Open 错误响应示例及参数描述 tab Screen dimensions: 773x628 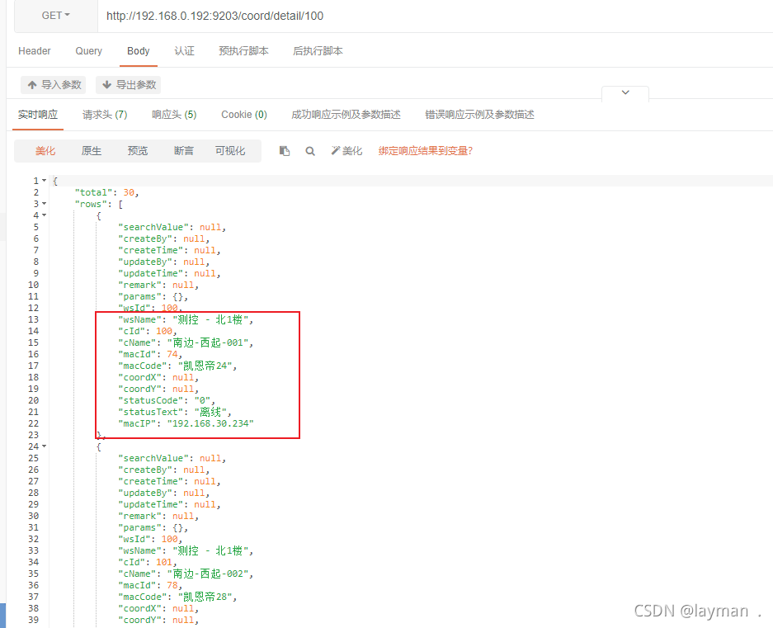click(479, 115)
